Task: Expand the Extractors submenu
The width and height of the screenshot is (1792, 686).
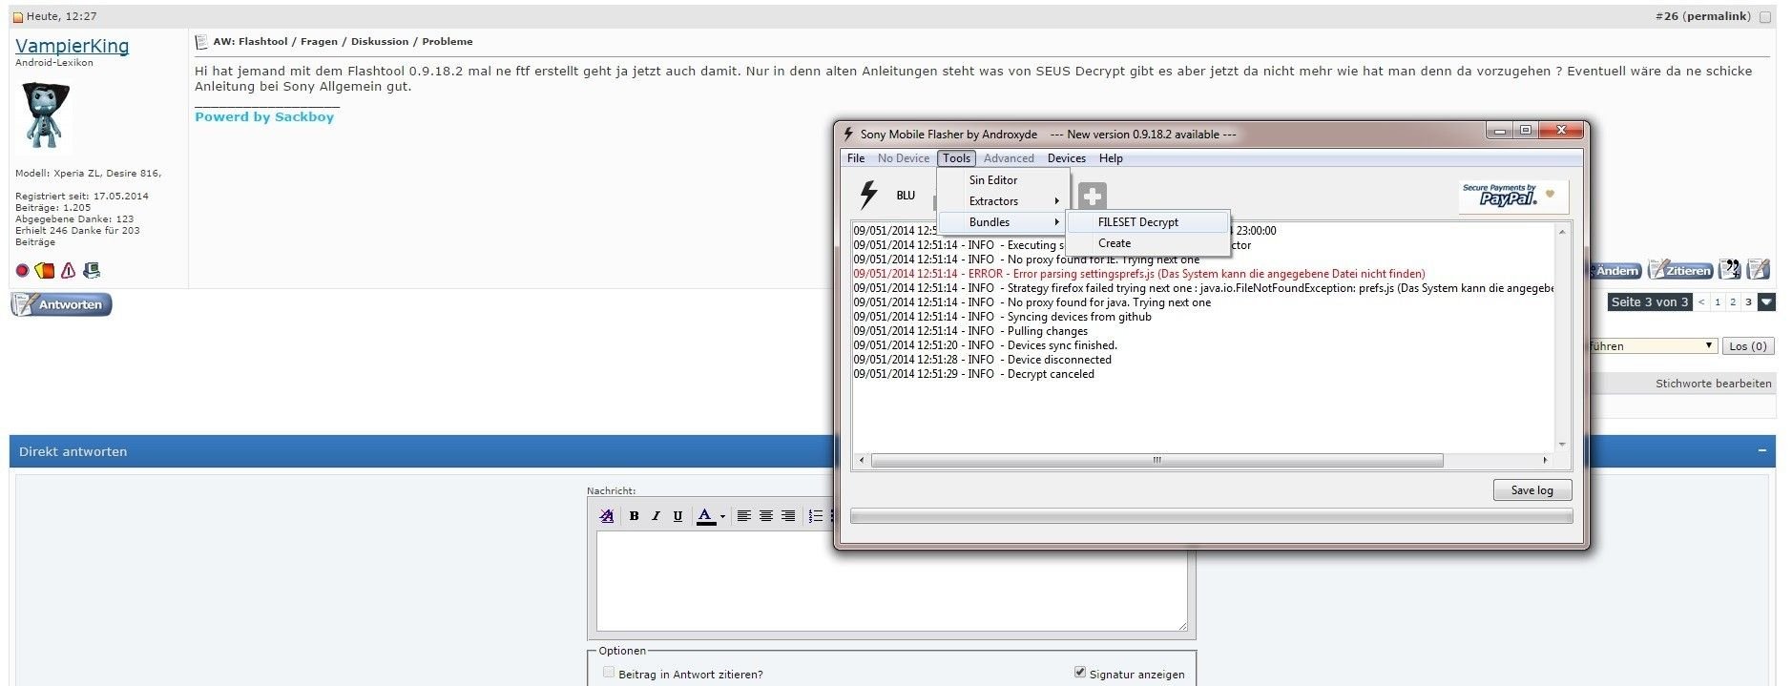Action: coord(1005,201)
